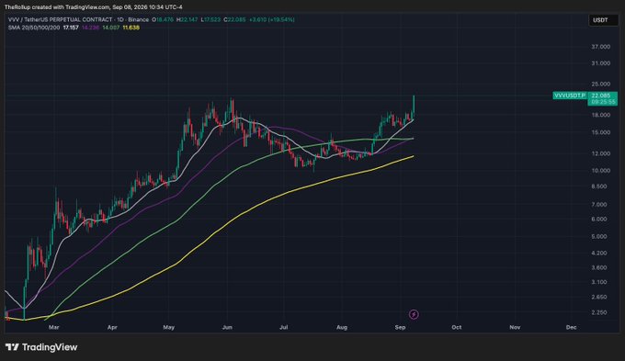Screen dimensions: 625x361
Task: Click the SMA 20/50/100/200 indicator legend
Action: (x=34, y=28)
